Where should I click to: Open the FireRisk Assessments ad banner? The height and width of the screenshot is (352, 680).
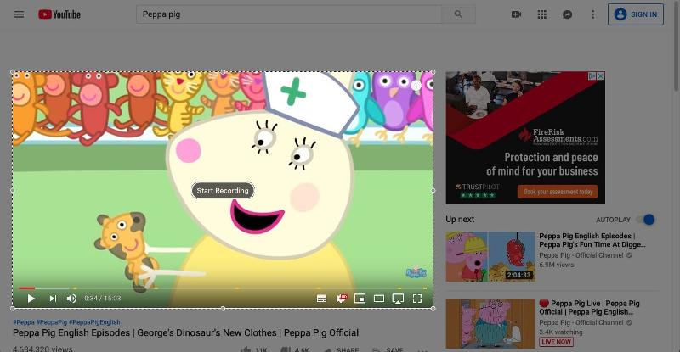click(x=525, y=137)
